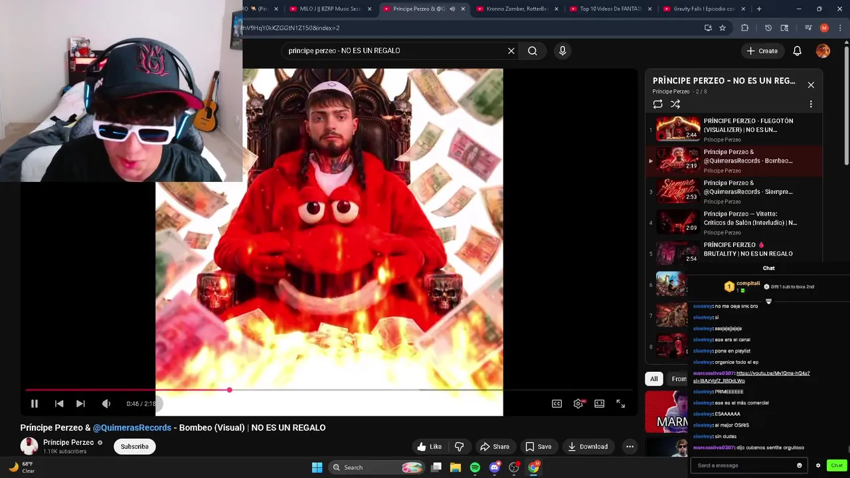Close the MILO J || BZRP tab
The image size is (850, 478).
tap(369, 9)
